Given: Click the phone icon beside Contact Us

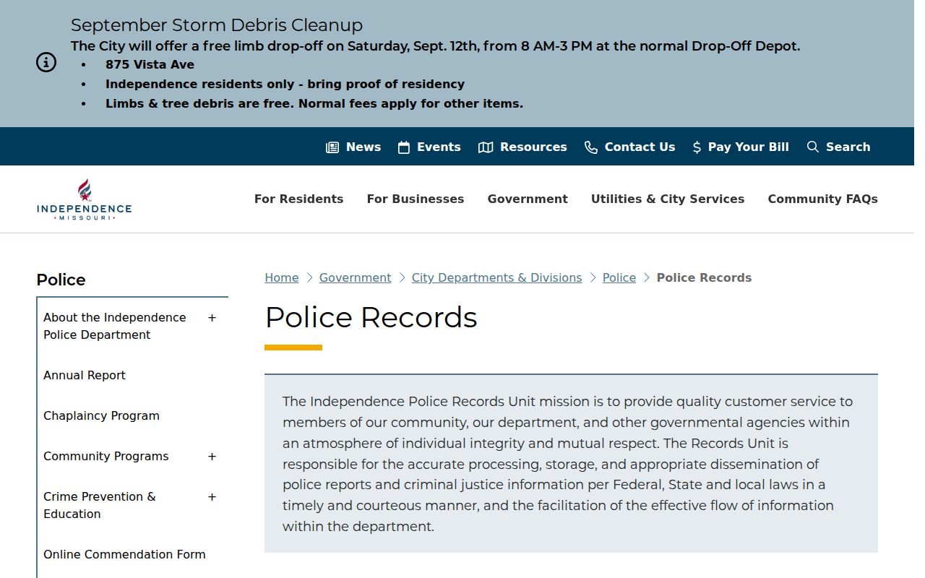Looking at the screenshot, I should (x=591, y=147).
